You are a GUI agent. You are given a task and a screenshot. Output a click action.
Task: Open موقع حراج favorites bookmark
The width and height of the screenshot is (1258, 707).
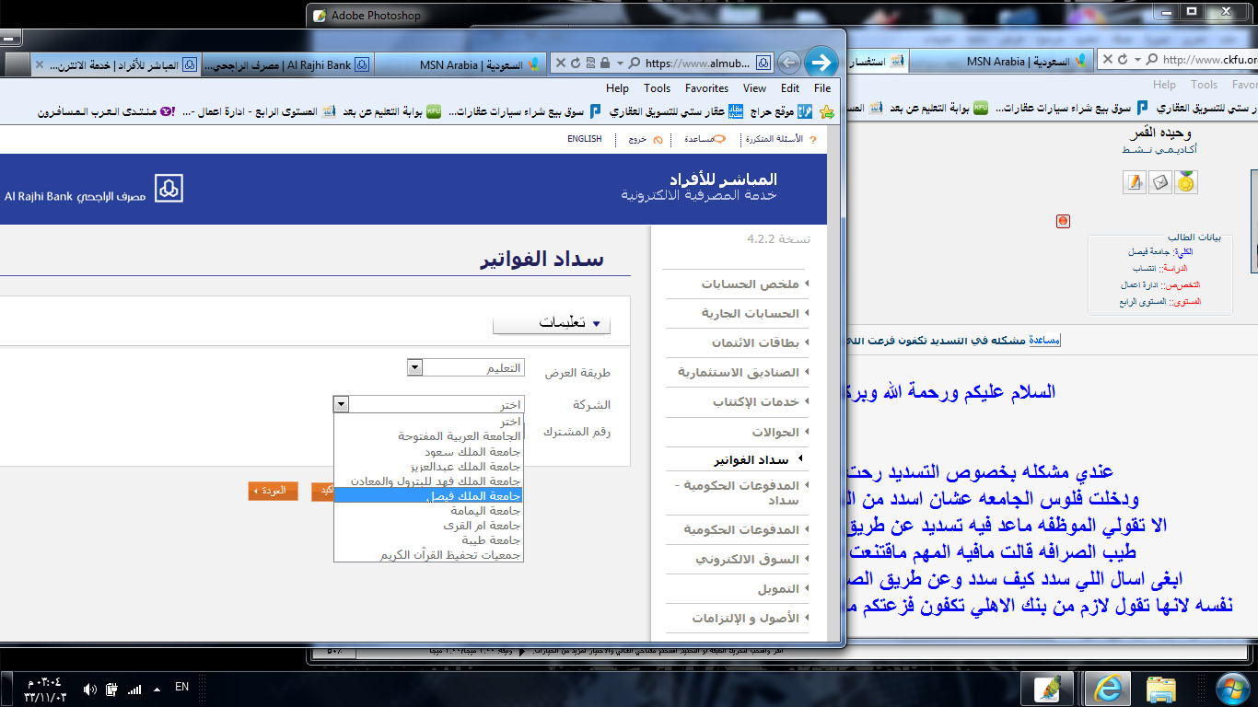[x=781, y=111]
